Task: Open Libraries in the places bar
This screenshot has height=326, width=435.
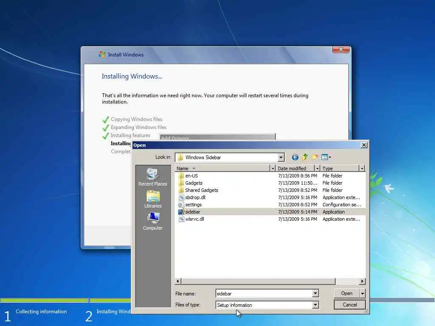Action: pyautogui.click(x=153, y=200)
